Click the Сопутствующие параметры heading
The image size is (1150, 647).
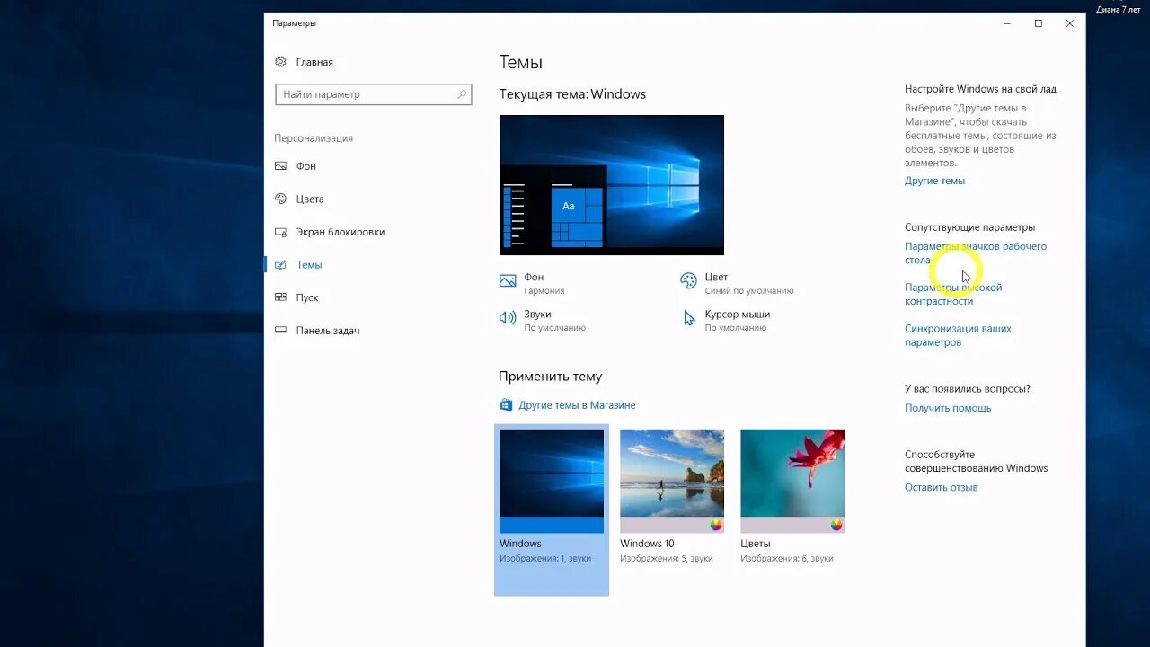tap(969, 227)
